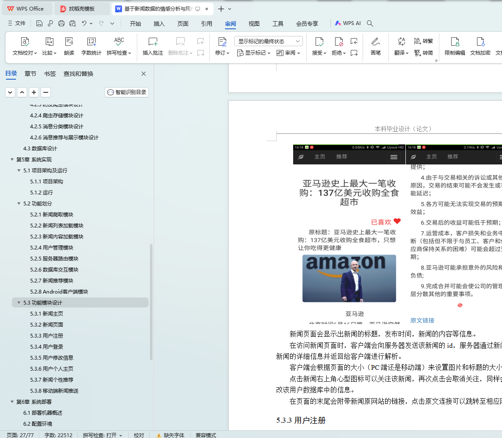Screen dimensions: 502x438
Task: Open the down-chevron dropdown in outline panel
Action: pos(10,92)
